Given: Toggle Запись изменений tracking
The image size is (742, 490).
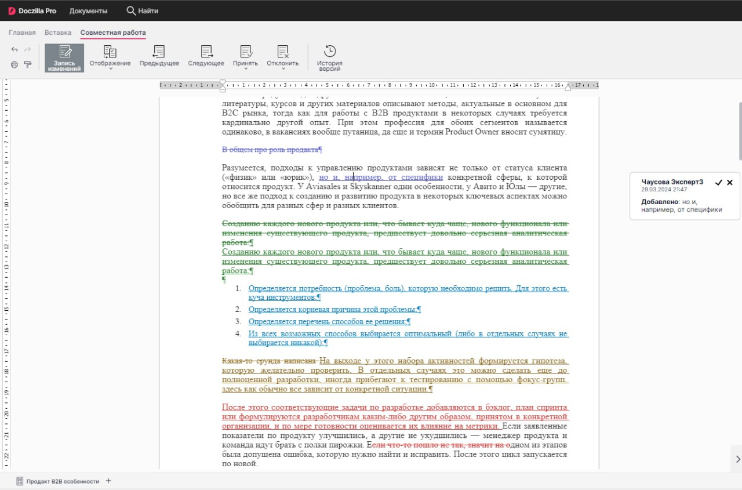Looking at the screenshot, I should pos(64,58).
